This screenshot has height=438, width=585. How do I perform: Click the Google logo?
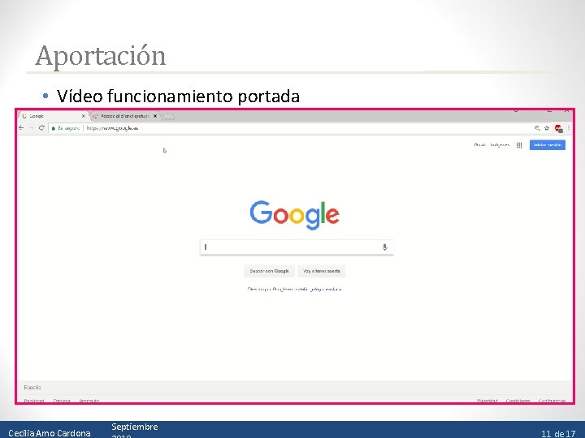(x=295, y=214)
